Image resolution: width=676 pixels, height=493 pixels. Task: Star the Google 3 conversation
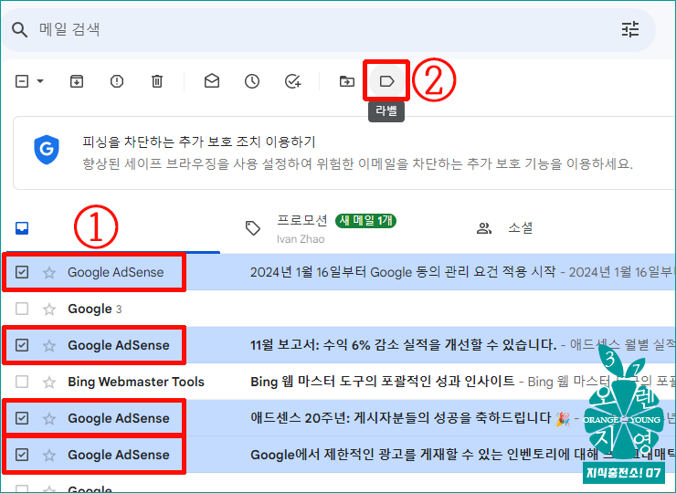coord(49,309)
